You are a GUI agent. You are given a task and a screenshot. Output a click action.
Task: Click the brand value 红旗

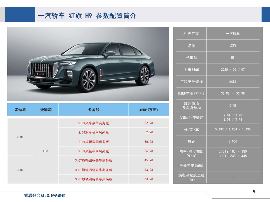pyautogui.click(x=233, y=45)
